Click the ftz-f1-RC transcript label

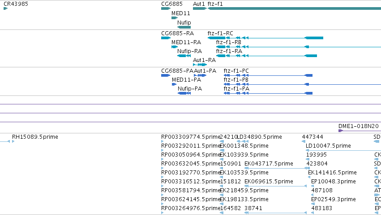pyautogui.click(x=220, y=33)
